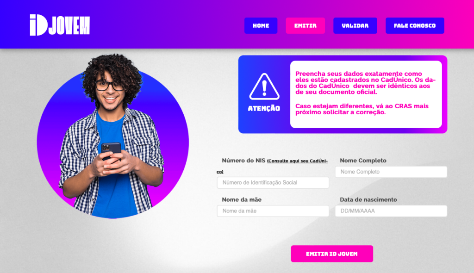Select the Nome da mãe input field

pos(273,211)
